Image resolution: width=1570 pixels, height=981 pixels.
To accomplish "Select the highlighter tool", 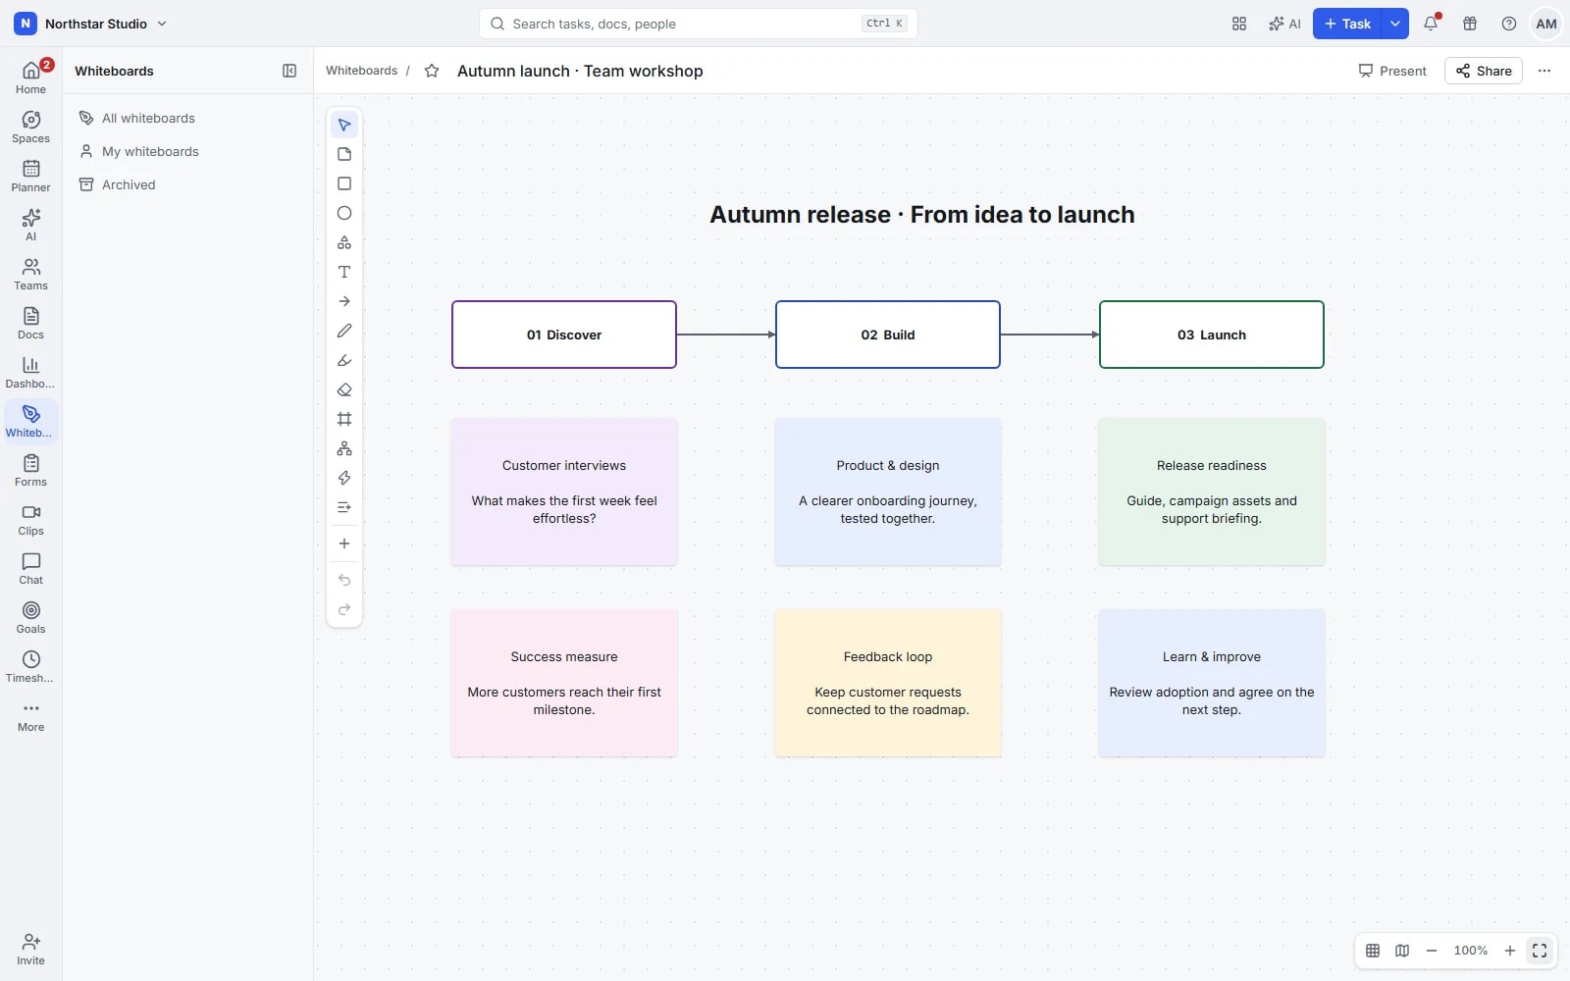I will click(344, 360).
